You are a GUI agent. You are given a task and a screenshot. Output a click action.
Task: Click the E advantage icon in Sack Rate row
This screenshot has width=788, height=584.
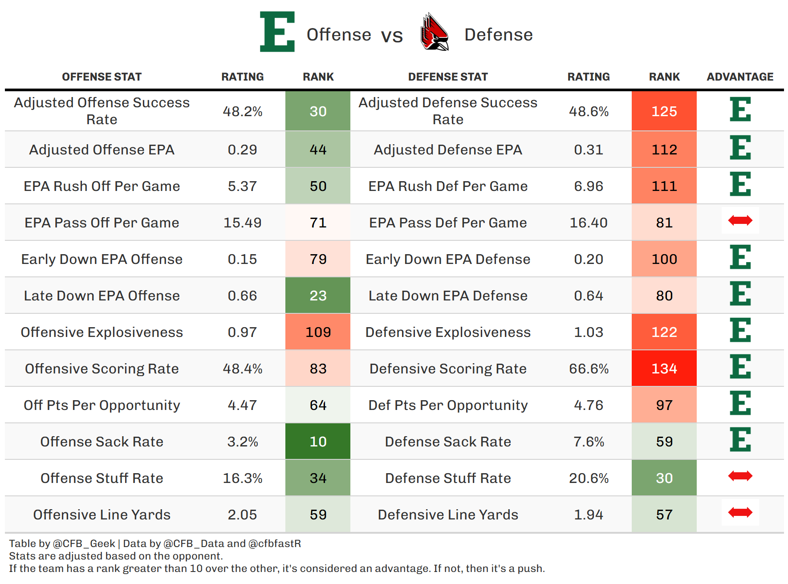tap(740, 440)
